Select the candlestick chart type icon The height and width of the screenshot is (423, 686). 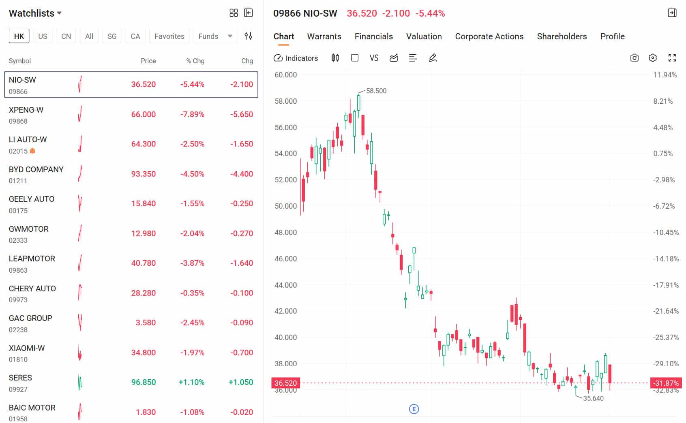335,58
